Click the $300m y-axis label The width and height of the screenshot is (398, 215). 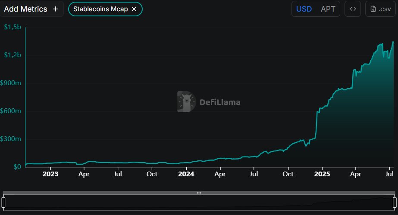[x=11, y=139]
